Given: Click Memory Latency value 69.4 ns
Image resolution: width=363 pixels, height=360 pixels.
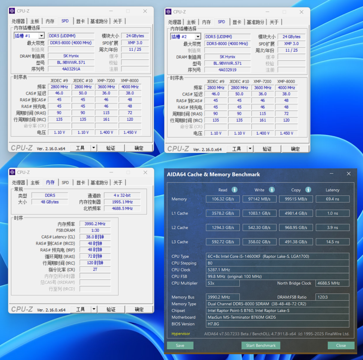Looking at the screenshot, I should click(332, 199).
